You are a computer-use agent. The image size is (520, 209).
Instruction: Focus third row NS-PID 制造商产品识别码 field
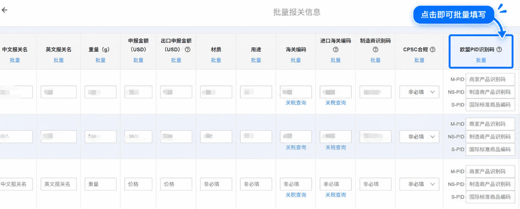[490, 184]
